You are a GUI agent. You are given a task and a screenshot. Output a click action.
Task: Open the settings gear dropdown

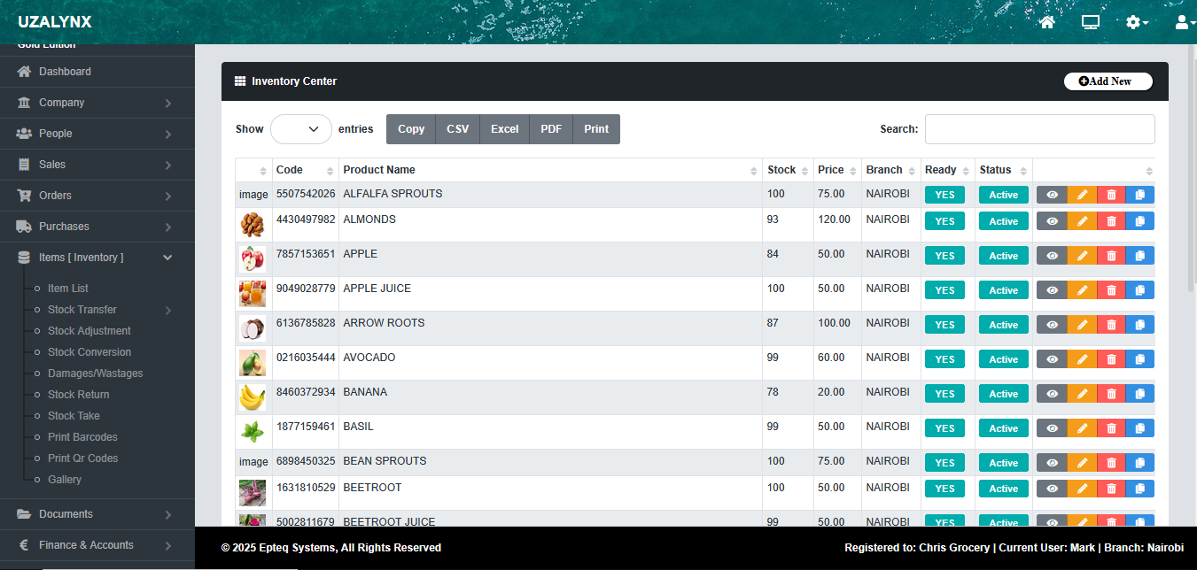tap(1137, 22)
